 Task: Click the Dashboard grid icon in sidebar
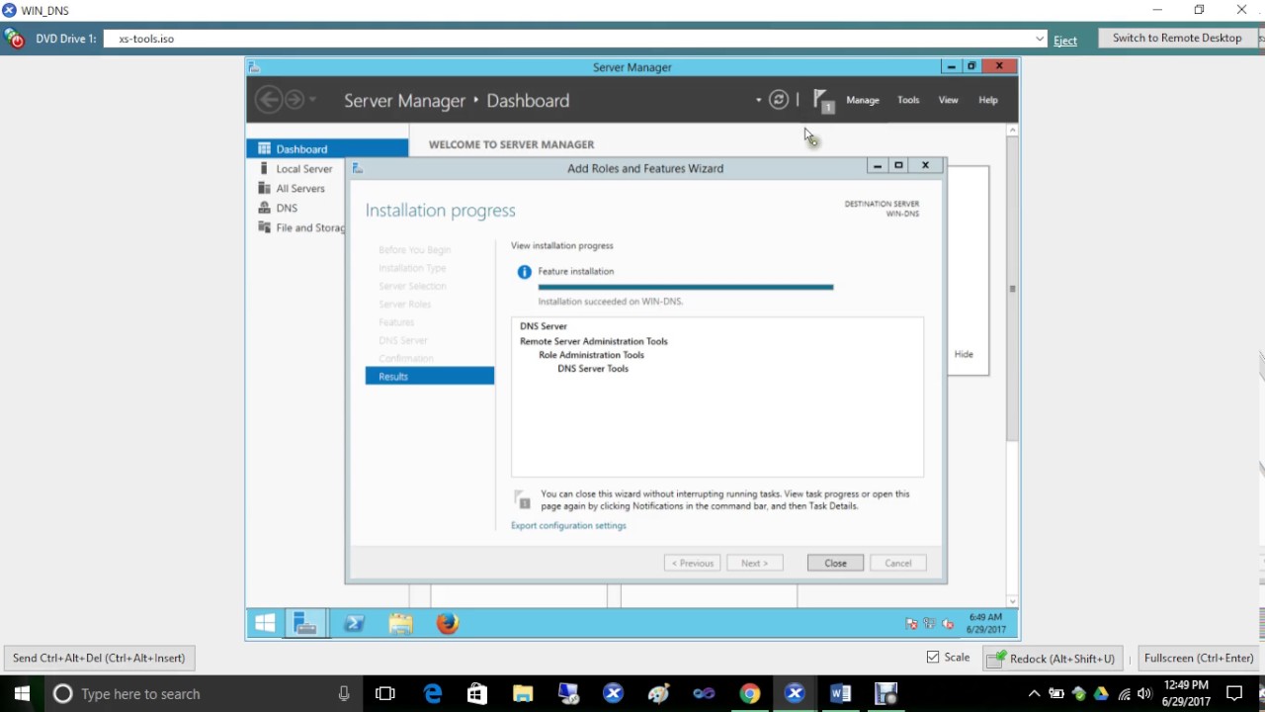point(264,148)
